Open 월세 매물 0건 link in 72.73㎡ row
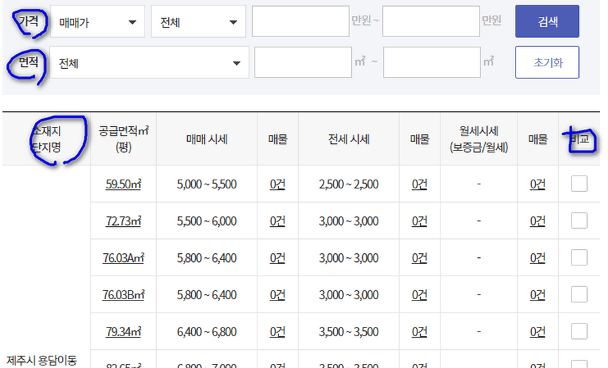 [538, 221]
